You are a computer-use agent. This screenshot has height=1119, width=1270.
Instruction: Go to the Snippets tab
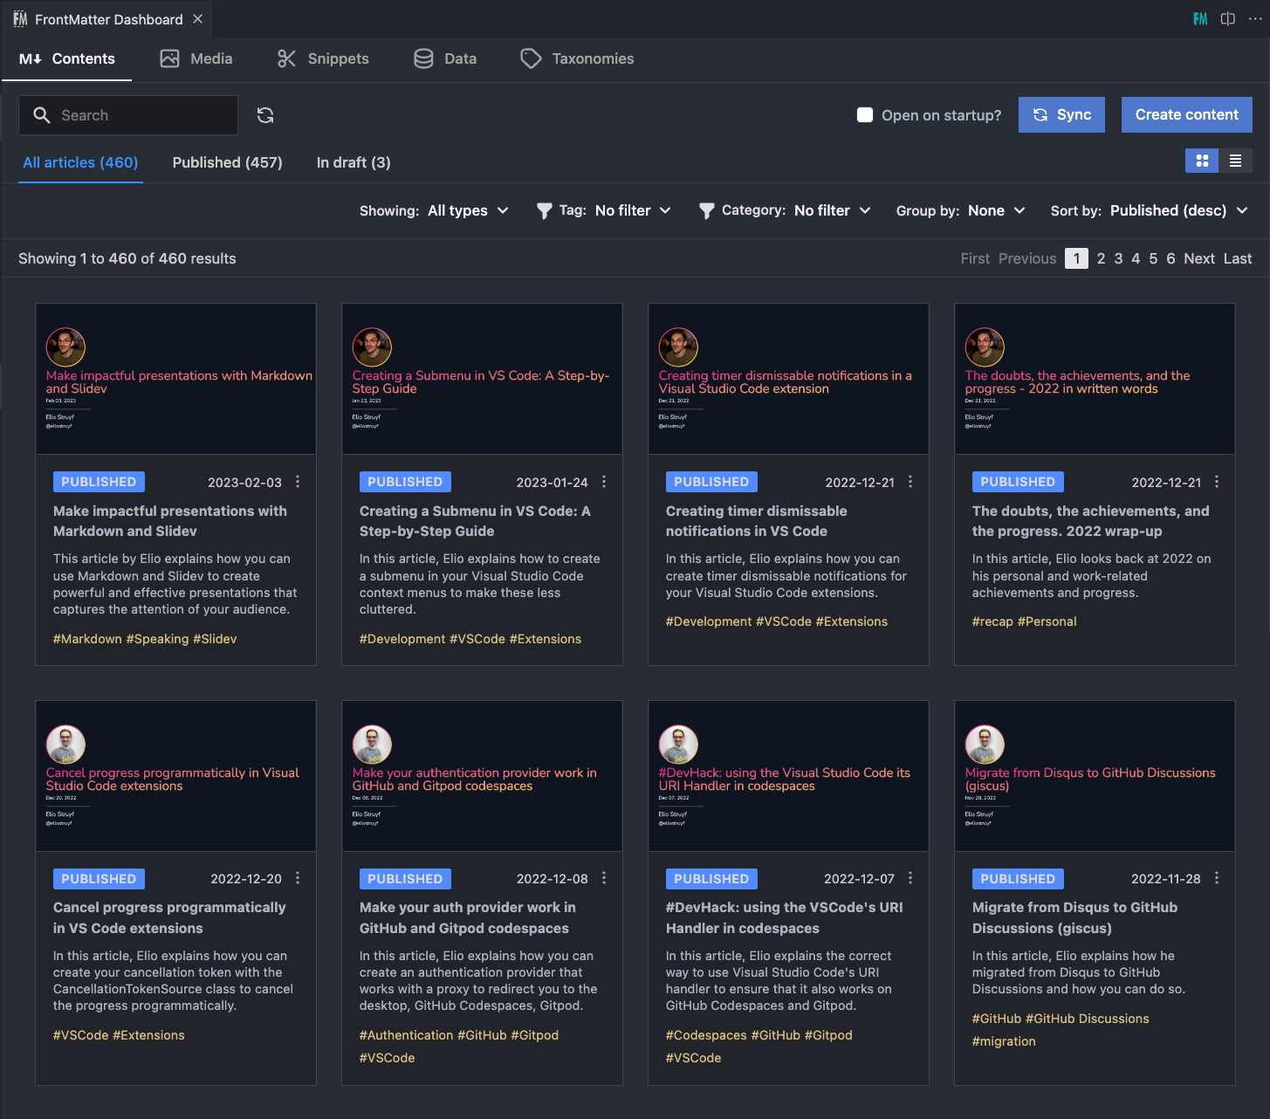coord(323,59)
